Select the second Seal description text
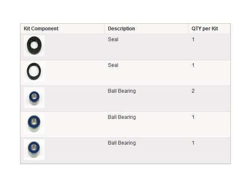The width and height of the screenshot is (250, 187). click(113, 65)
